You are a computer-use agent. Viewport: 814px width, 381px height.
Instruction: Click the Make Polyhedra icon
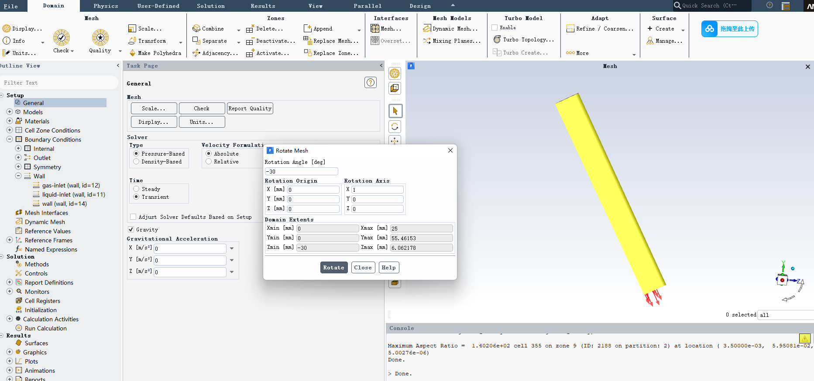pyautogui.click(x=133, y=53)
